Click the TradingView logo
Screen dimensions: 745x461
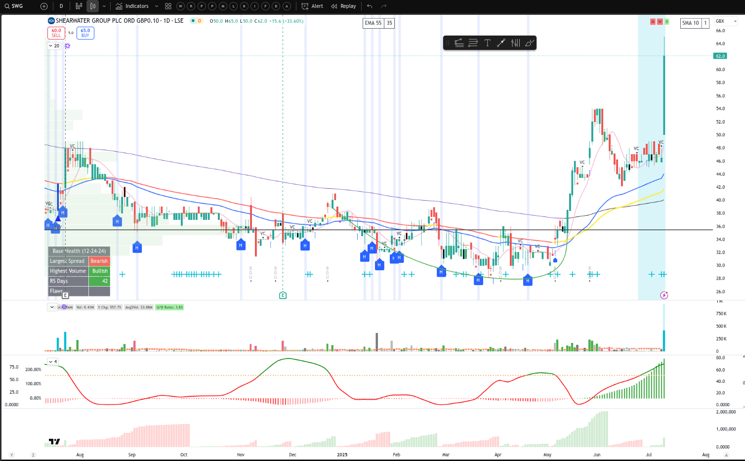54,441
